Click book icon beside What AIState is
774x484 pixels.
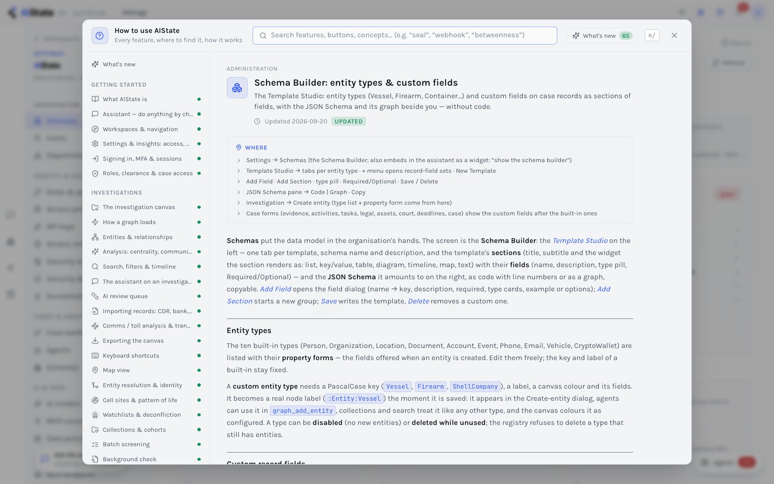95,99
